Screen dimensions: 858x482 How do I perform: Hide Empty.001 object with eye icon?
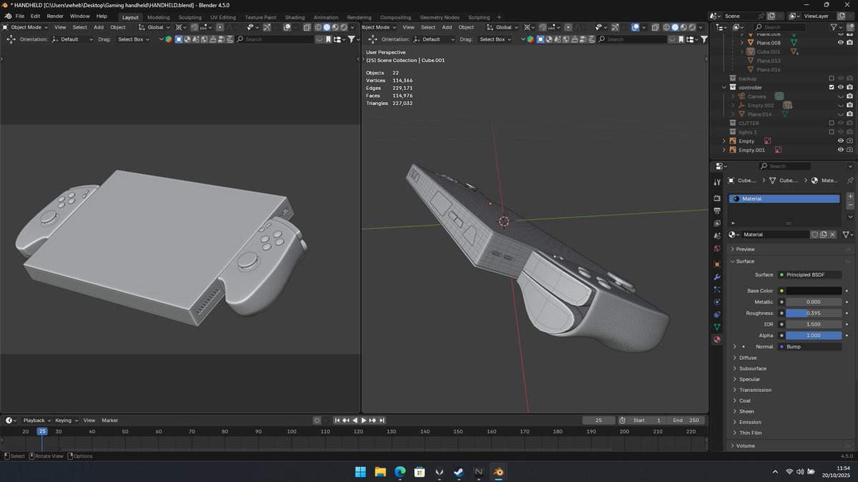841,150
